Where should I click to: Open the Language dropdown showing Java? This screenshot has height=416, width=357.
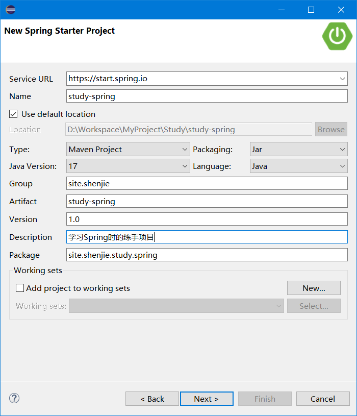[342, 166]
